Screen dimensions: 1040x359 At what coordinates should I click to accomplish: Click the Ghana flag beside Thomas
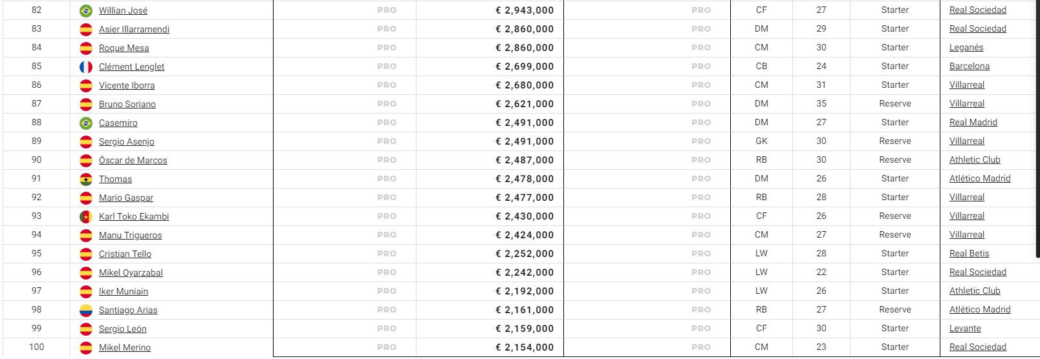pyautogui.click(x=86, y=179)
